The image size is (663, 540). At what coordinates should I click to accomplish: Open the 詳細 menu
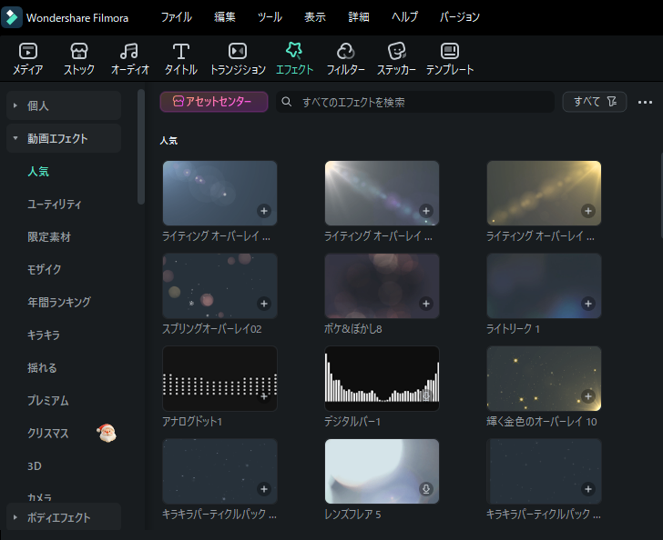click(x=359, y=17)
